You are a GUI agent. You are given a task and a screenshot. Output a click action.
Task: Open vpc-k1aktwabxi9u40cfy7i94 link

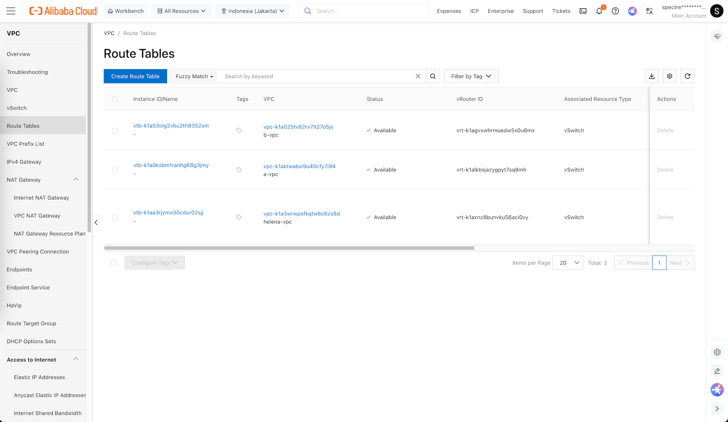[x=299, y=166]
